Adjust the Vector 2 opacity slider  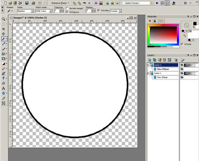tap(189, 65)
